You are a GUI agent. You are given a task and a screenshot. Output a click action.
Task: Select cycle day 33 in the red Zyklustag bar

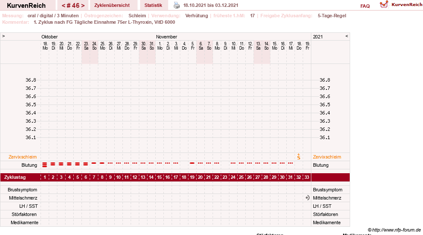[x=307, y=177]
